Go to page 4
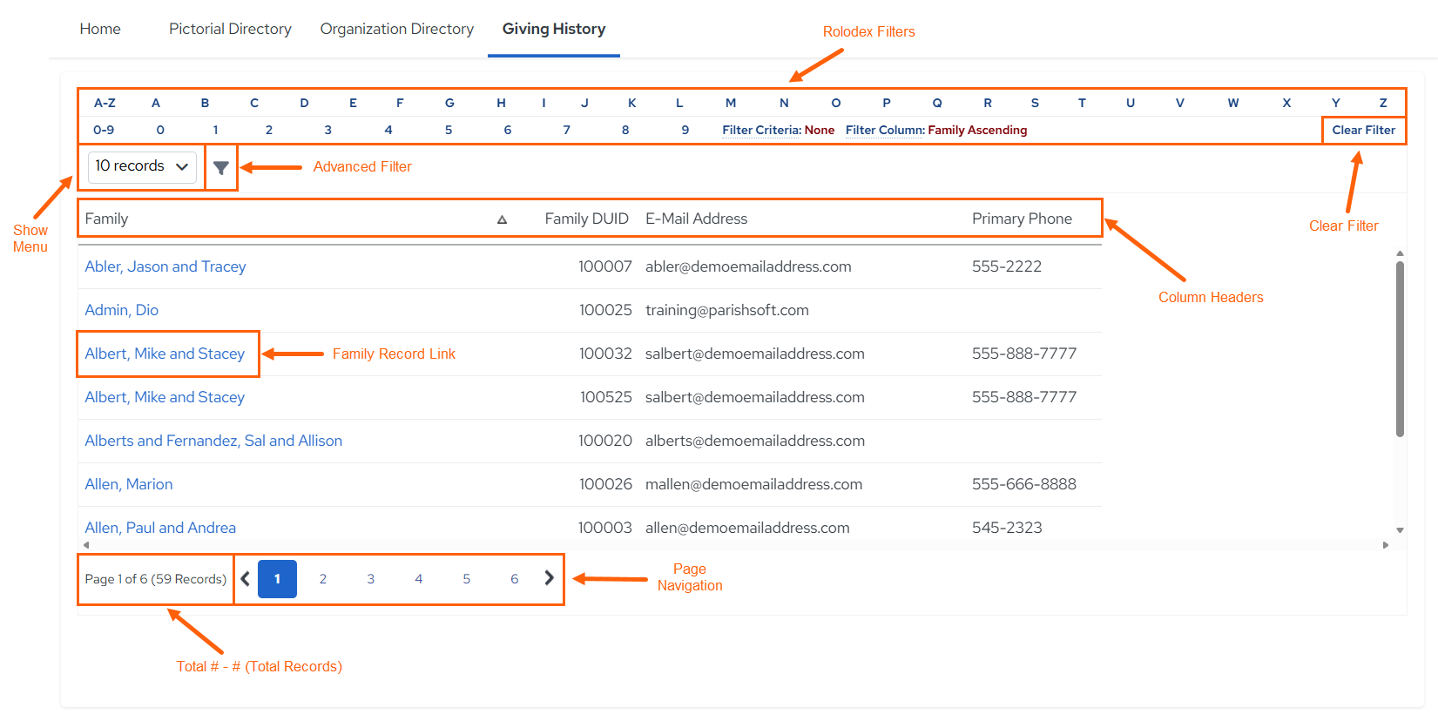The width and height of the screenshot is (1438, 721). [419, 579]
